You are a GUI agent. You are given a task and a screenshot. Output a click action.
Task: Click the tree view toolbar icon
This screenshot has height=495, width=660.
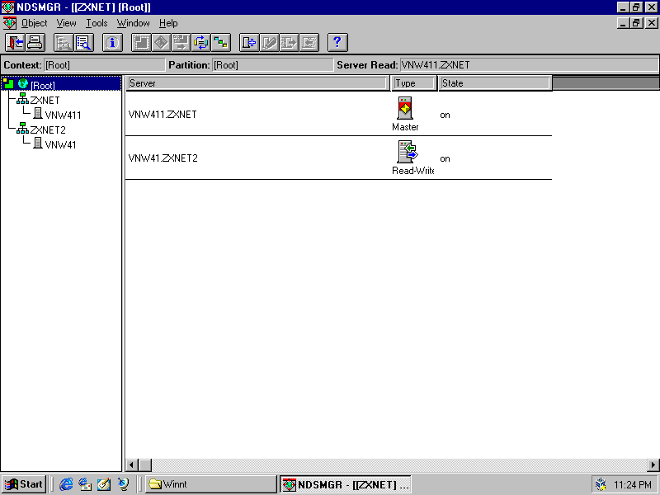64,43
